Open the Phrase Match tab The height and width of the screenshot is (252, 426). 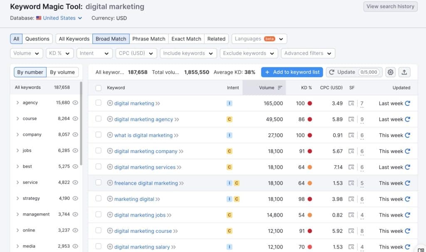tap(149, 38)
